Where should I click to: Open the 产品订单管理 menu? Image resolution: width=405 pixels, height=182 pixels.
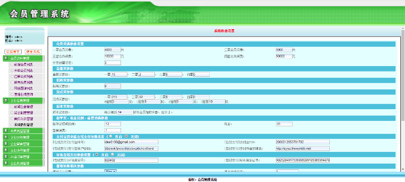(24, 157)
